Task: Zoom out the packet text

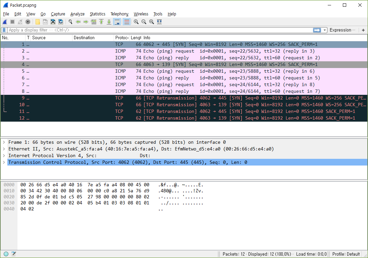Action: tap(144, 22)
